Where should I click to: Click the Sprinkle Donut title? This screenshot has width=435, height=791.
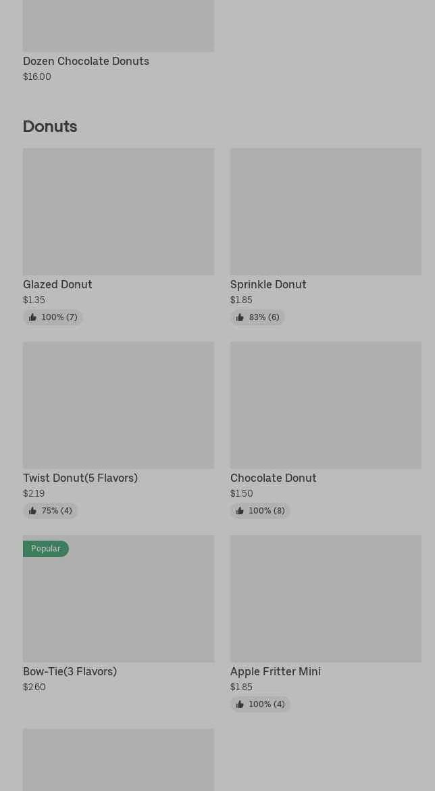coord(268,284)
